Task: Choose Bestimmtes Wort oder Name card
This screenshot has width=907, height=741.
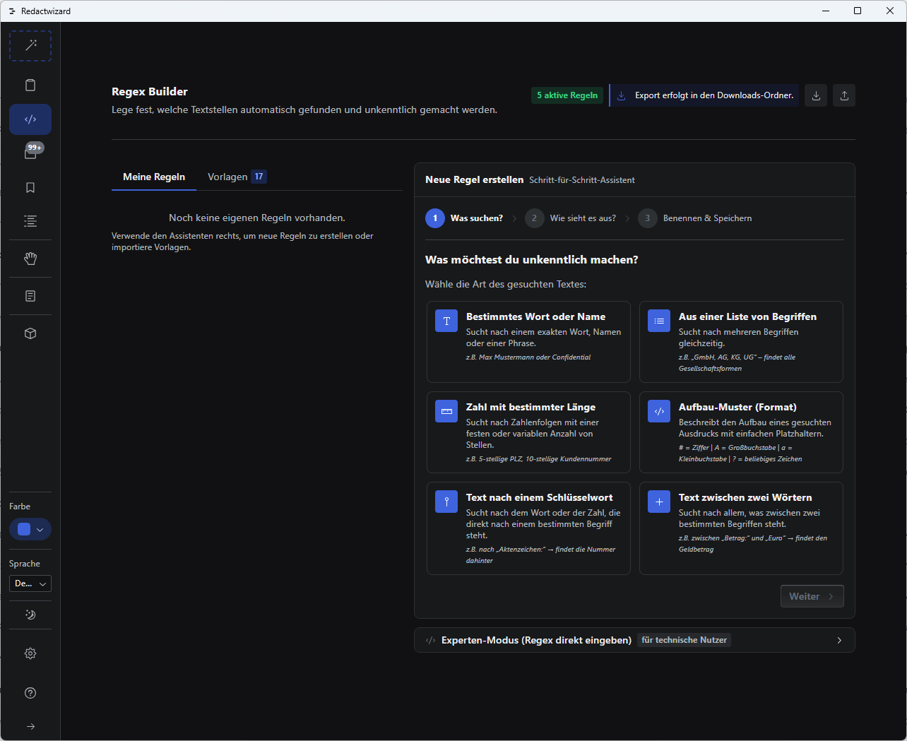Action: click(x=528, y=342)
